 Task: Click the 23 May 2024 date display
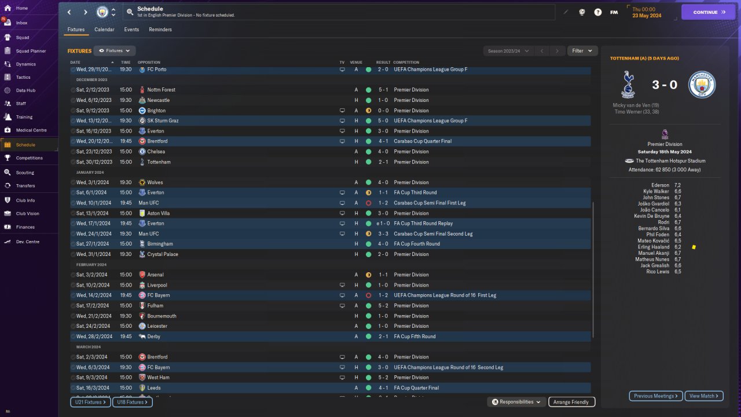[647, 16]
